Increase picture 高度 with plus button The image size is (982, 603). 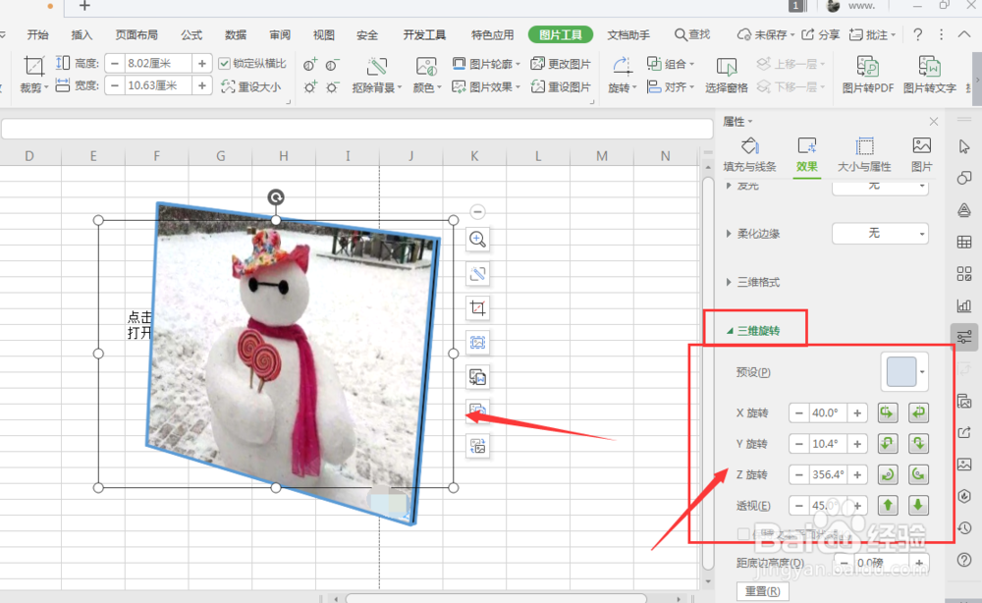pos(201,63)
